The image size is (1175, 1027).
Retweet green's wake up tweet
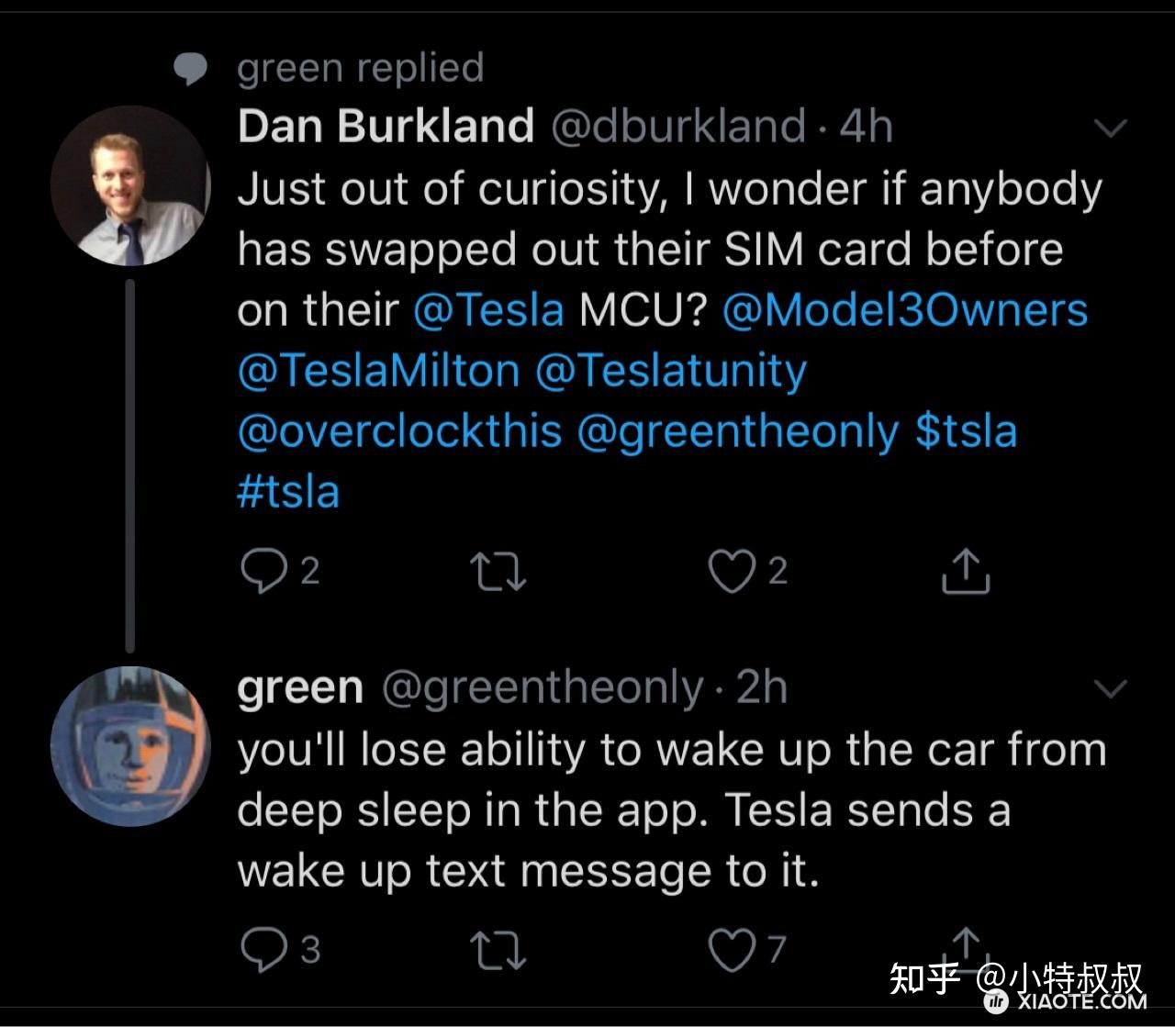[498, 949]
